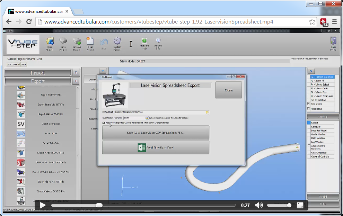Enable the Perspective checkbox
Screen dimensions: 343x216
(309, 109)
